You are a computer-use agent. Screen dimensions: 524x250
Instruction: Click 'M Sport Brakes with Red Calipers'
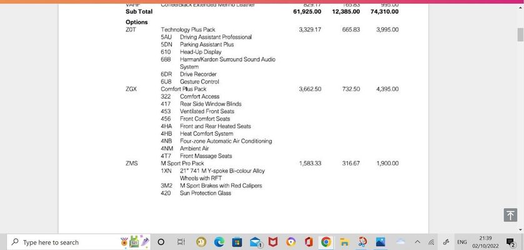(x=221, y=186)
